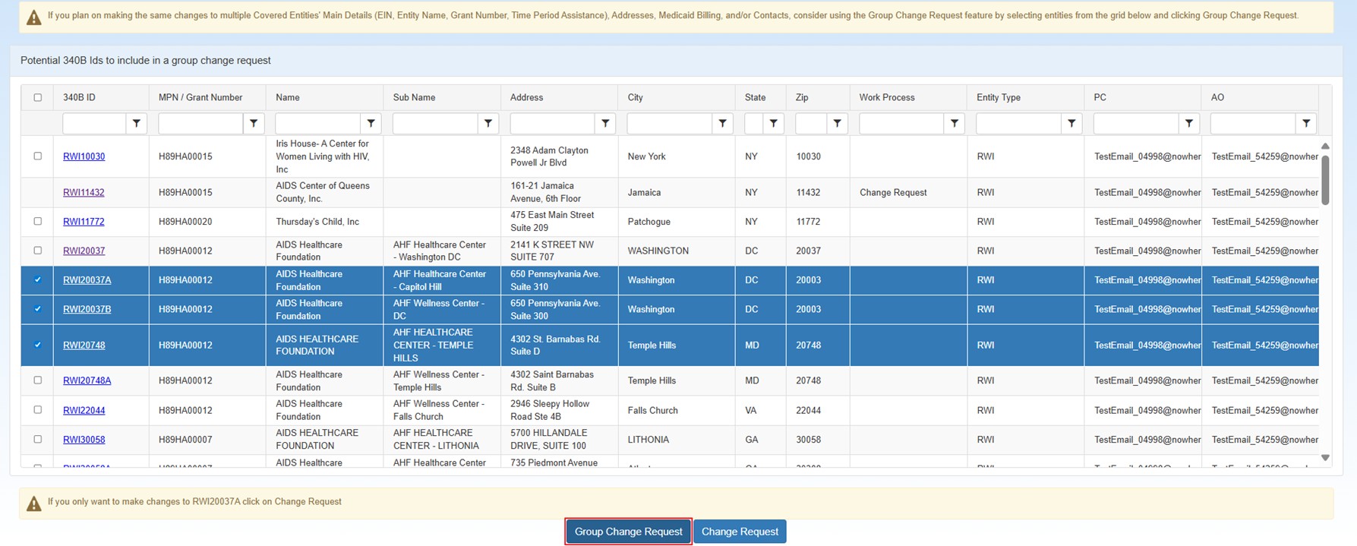
Task: Check the box for row RWI11772
Action: [x=38, y=222]
